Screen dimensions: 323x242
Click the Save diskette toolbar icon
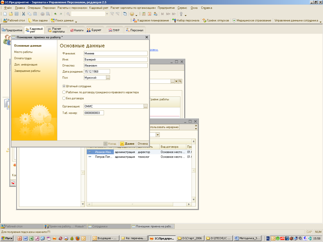coord(17,14)
